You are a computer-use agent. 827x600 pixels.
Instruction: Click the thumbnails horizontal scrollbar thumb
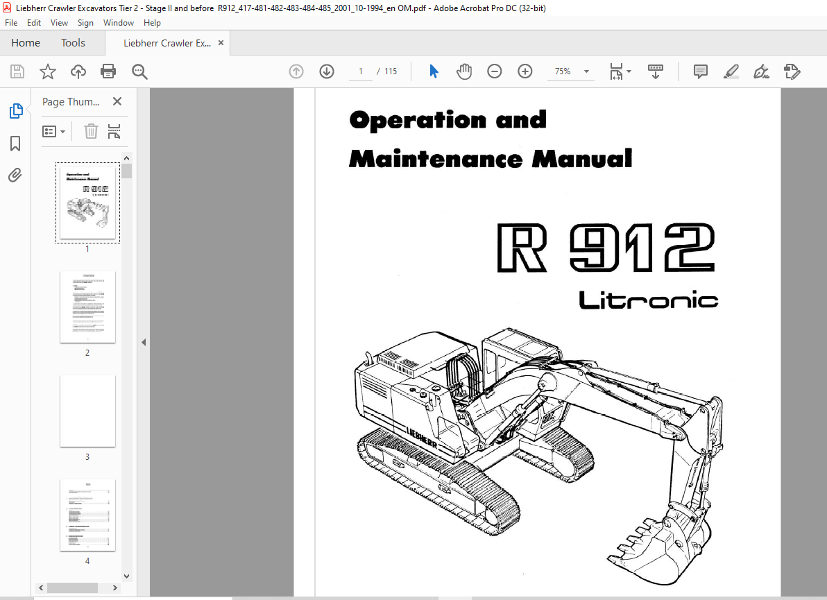(72, 588)
